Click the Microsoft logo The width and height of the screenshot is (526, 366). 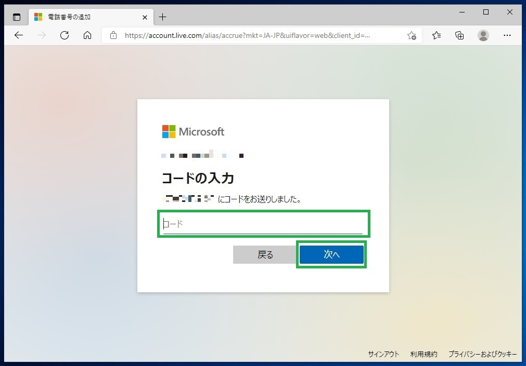193,131
